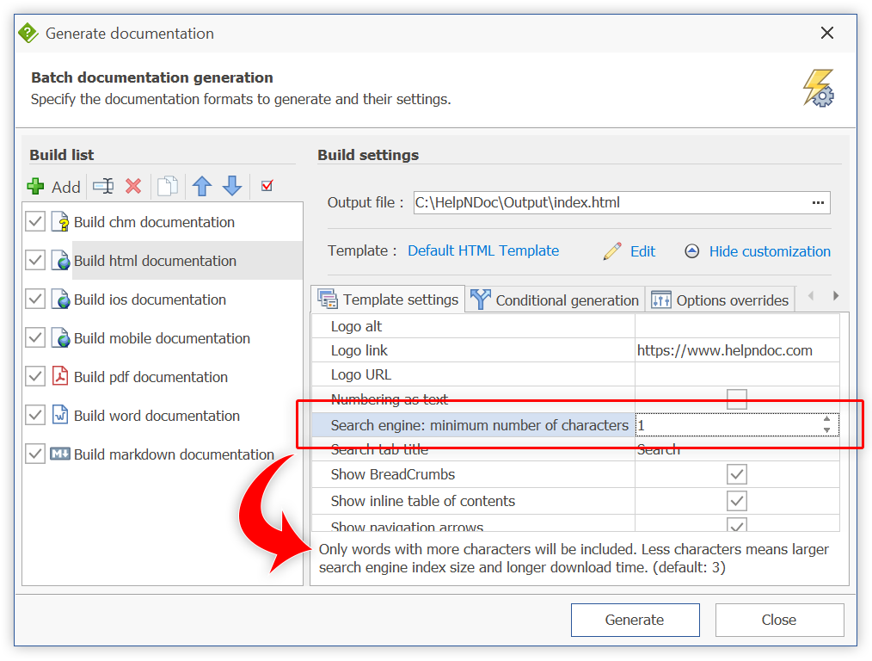Select the Add build icon
The height and width of the screenshot is (661, 872).
click(x=36, y=186)
